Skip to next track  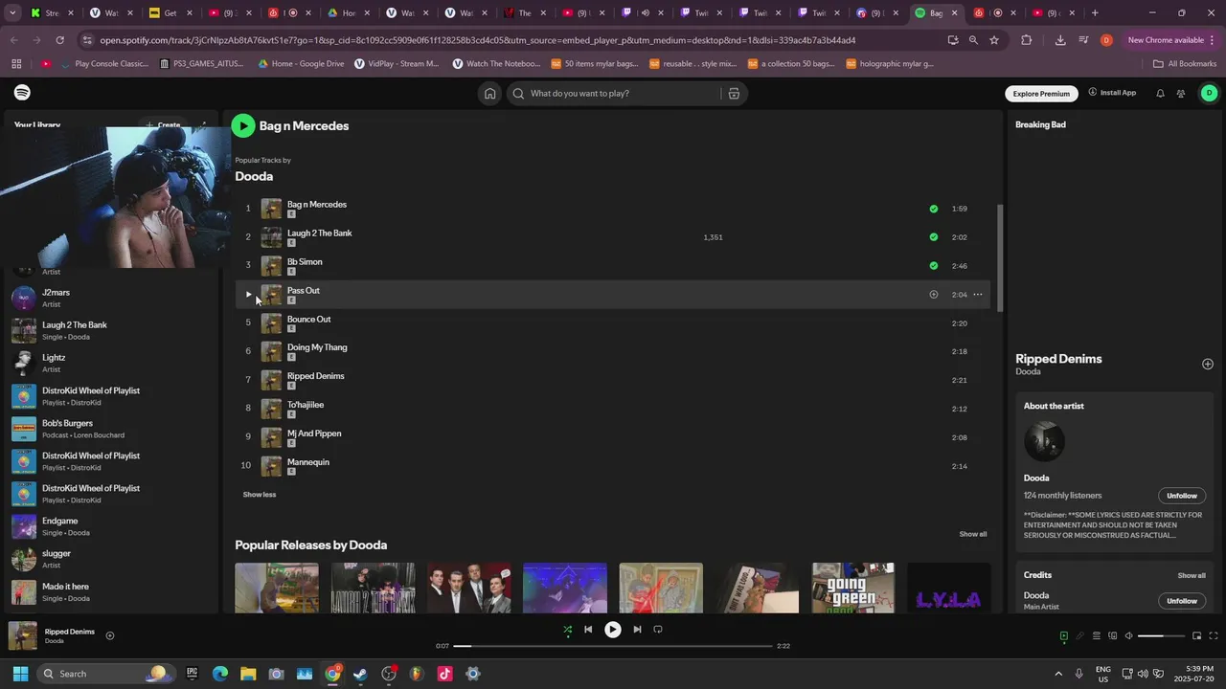(637, 630)
